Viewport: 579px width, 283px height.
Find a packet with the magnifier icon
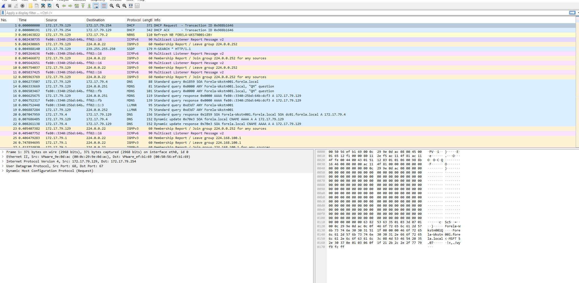point(58,6)
